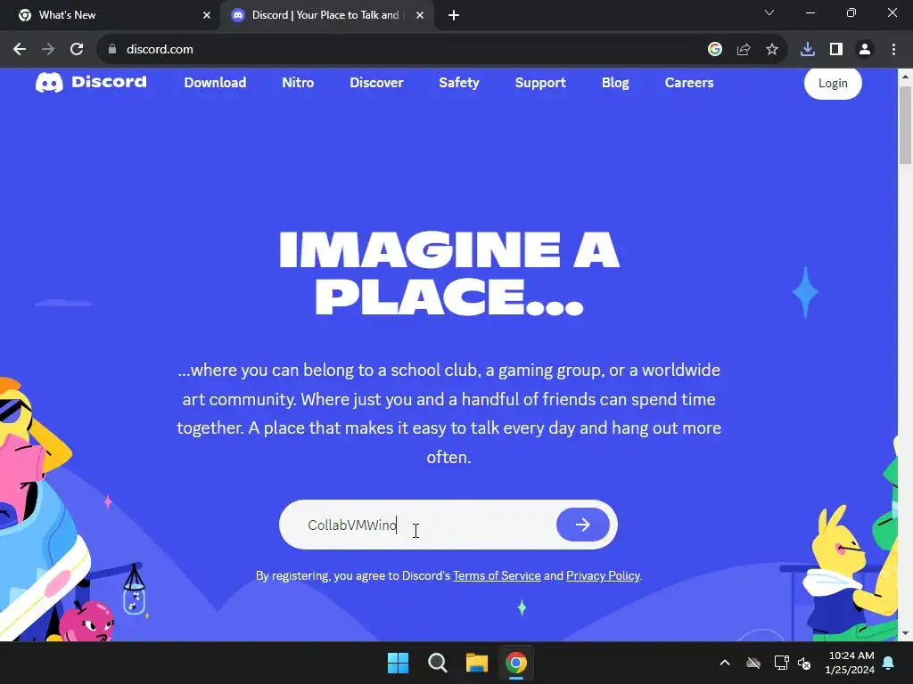Click the Discord logo in the navbar
This screenshot has width=913, height=684.
point(91,83)
